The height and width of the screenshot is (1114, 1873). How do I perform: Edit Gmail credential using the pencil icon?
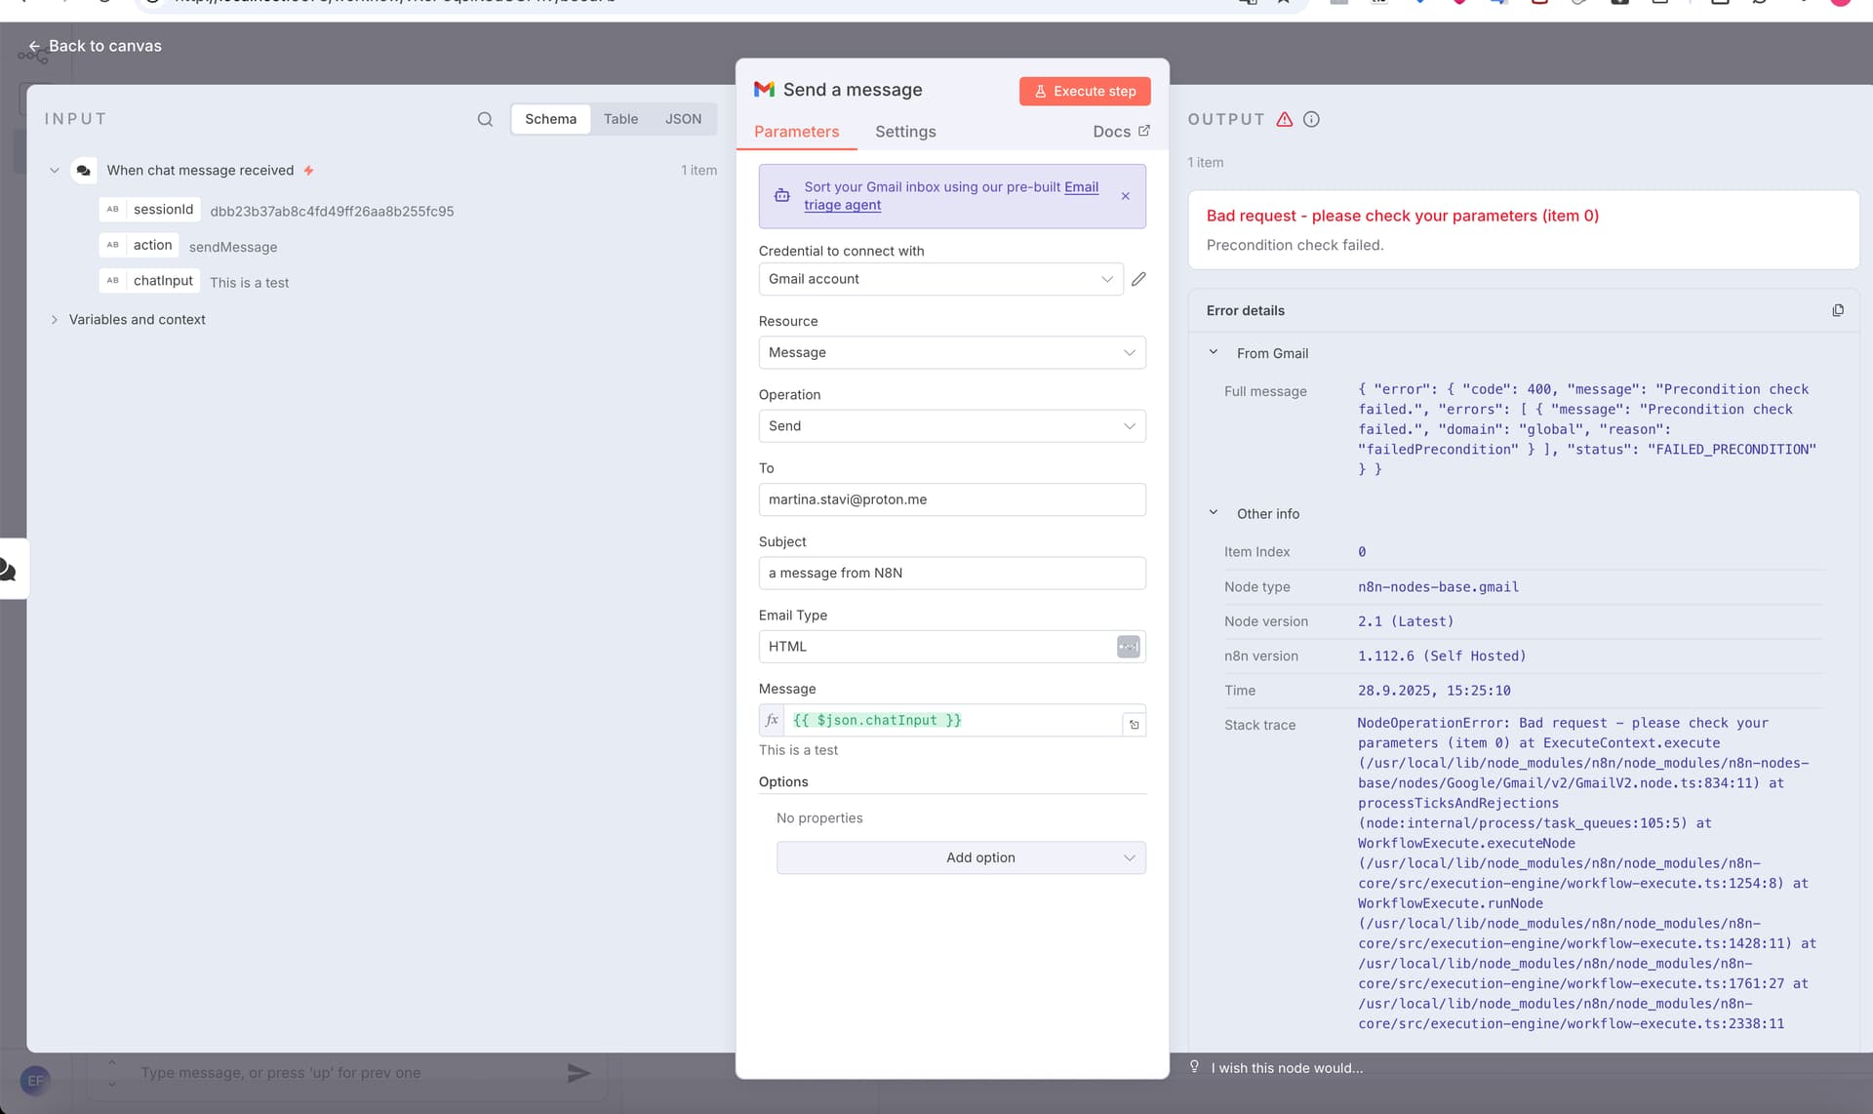pos(1138,279)
